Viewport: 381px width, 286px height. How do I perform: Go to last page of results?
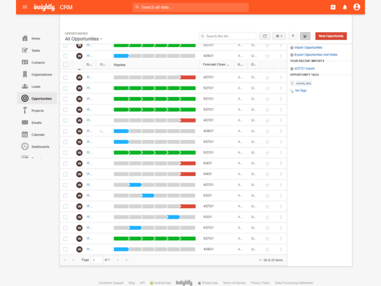126,260
